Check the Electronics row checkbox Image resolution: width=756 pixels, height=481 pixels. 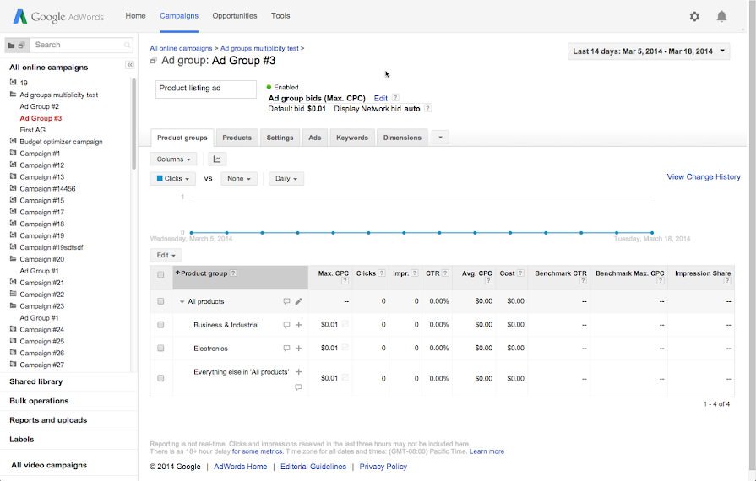tap(160, 349)
